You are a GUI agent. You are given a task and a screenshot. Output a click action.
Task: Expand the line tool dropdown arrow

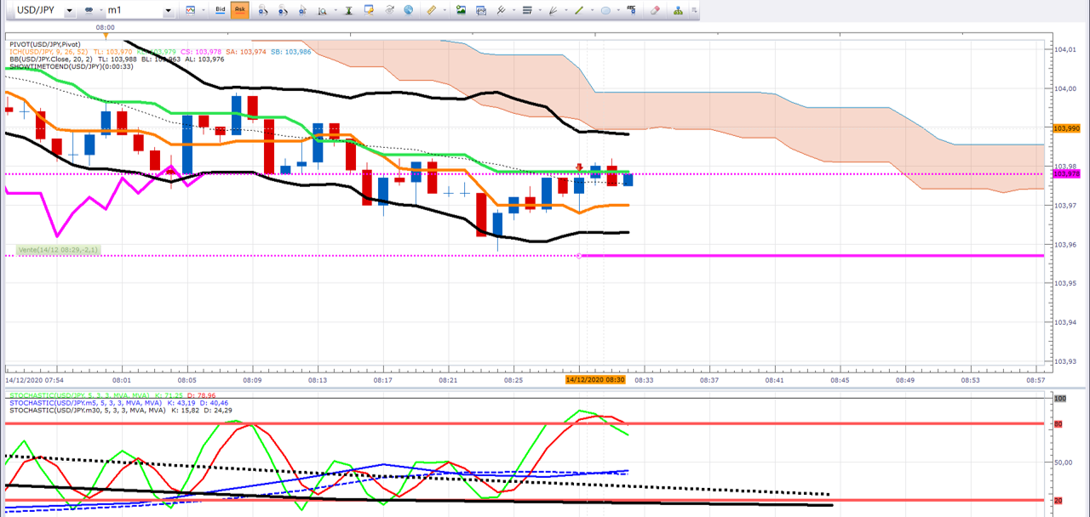(592, 10)
